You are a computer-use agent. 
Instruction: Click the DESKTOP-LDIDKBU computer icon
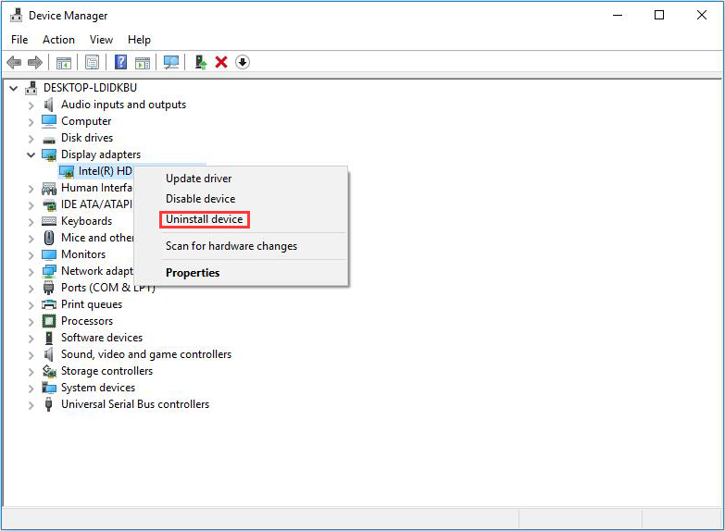tap(31, 87)
